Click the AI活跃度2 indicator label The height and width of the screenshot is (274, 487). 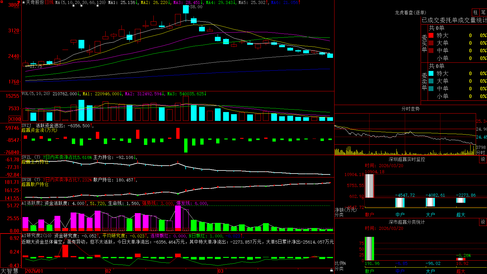[32, 203]
